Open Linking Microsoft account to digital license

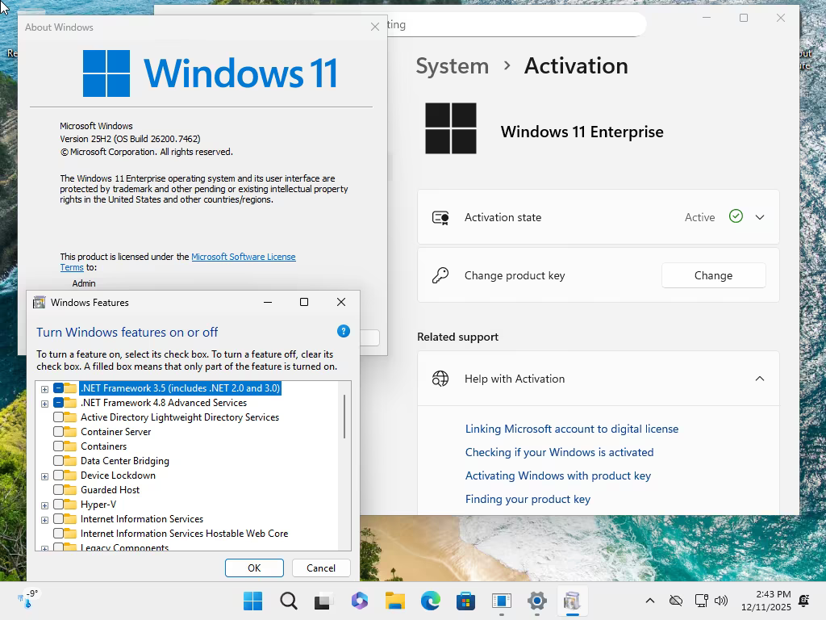point(572,429)
